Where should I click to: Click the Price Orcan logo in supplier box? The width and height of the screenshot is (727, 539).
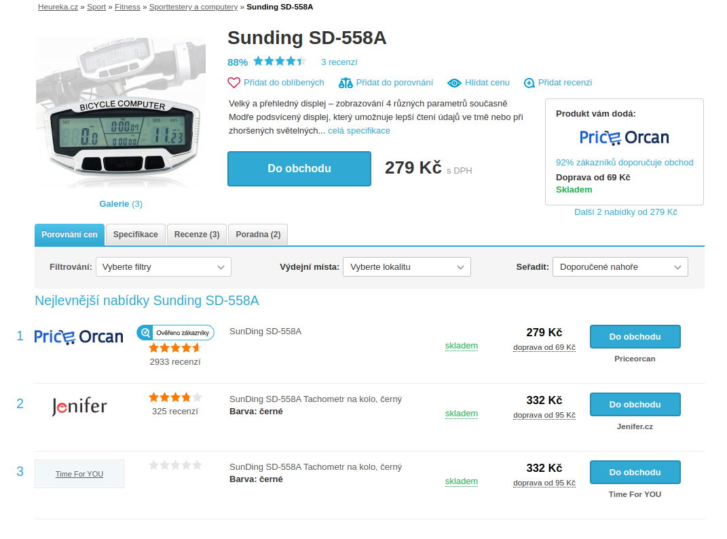coord(624,138)
